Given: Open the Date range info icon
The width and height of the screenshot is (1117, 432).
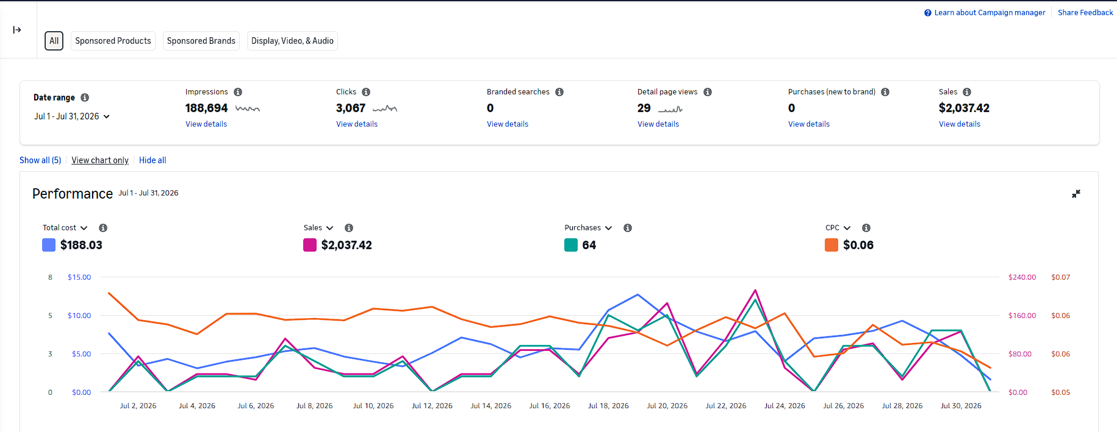Looking at the screenshot, I should 85,97.
